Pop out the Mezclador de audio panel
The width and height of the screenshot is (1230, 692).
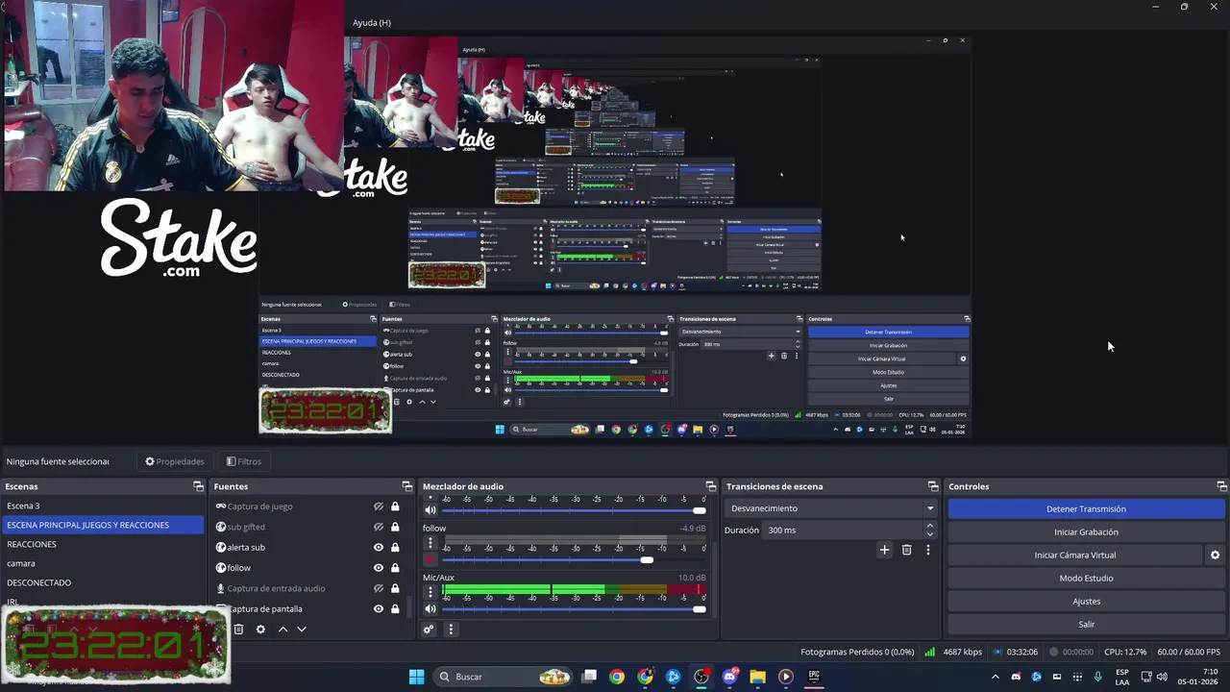pos(711,486)
